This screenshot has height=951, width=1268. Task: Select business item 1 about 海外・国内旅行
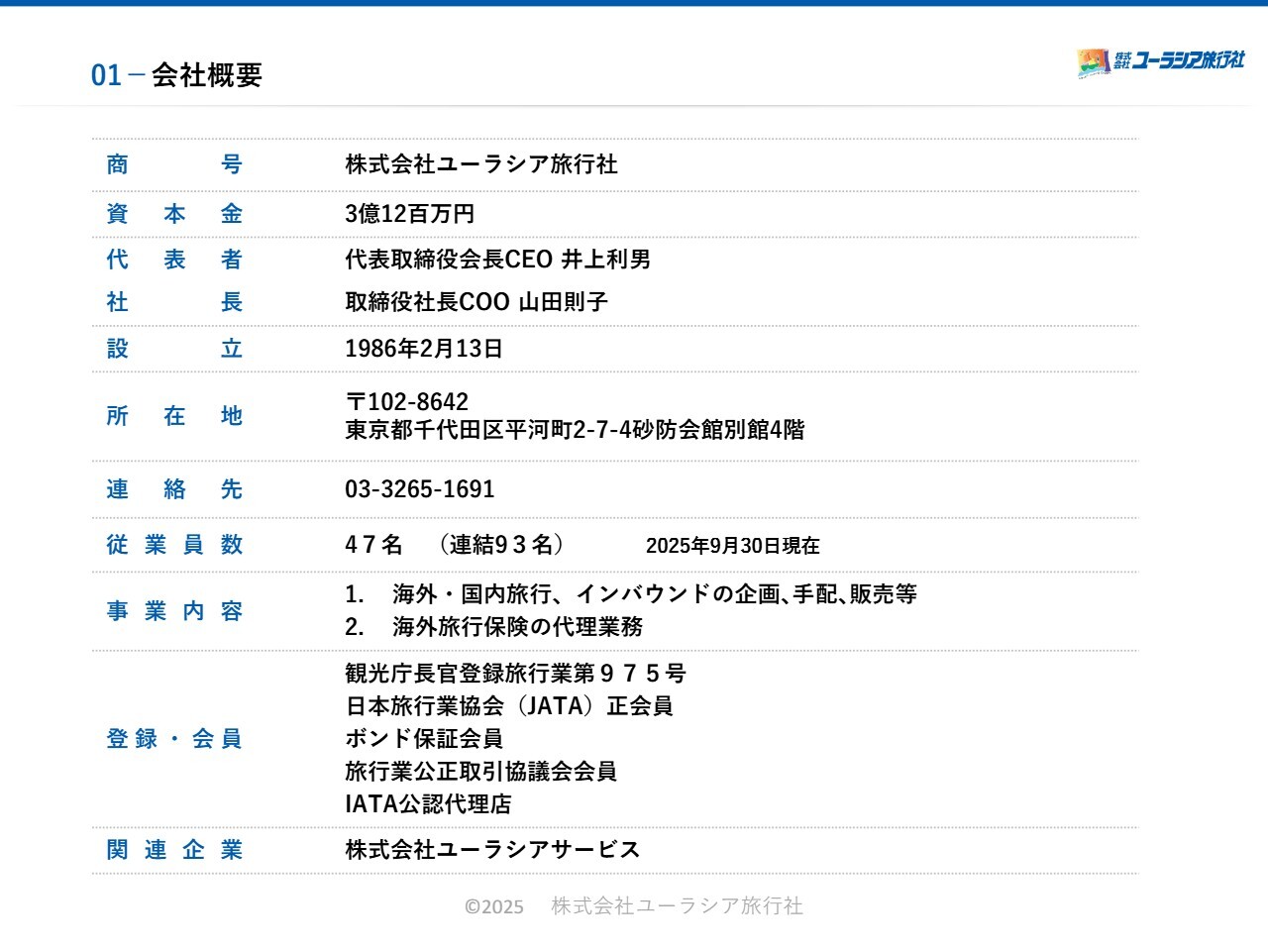point(630,594)
